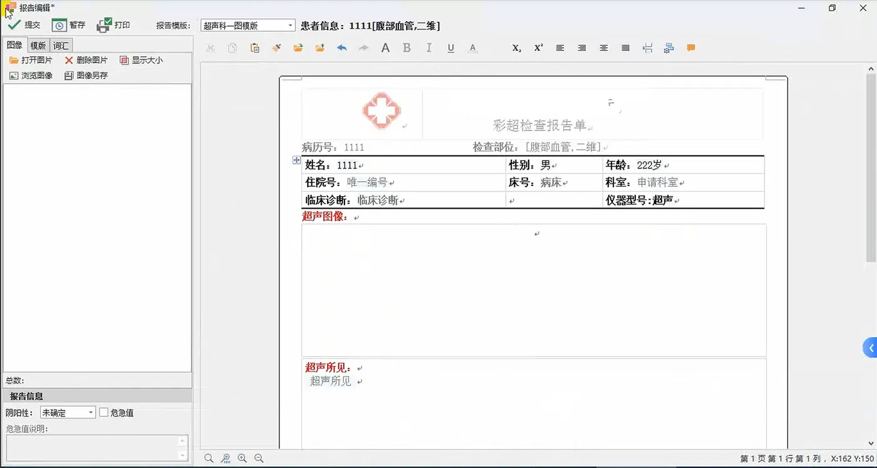Screen dimensions: 877x468
Task: Click the 临床诊断 field
Action: [403, 200]
